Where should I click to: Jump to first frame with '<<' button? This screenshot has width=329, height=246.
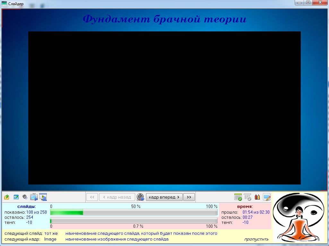[x=92, y=197]
